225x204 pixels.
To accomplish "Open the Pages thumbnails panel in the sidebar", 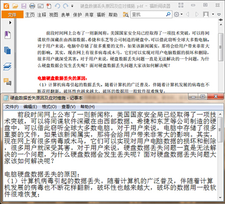I will click(7, 50).
